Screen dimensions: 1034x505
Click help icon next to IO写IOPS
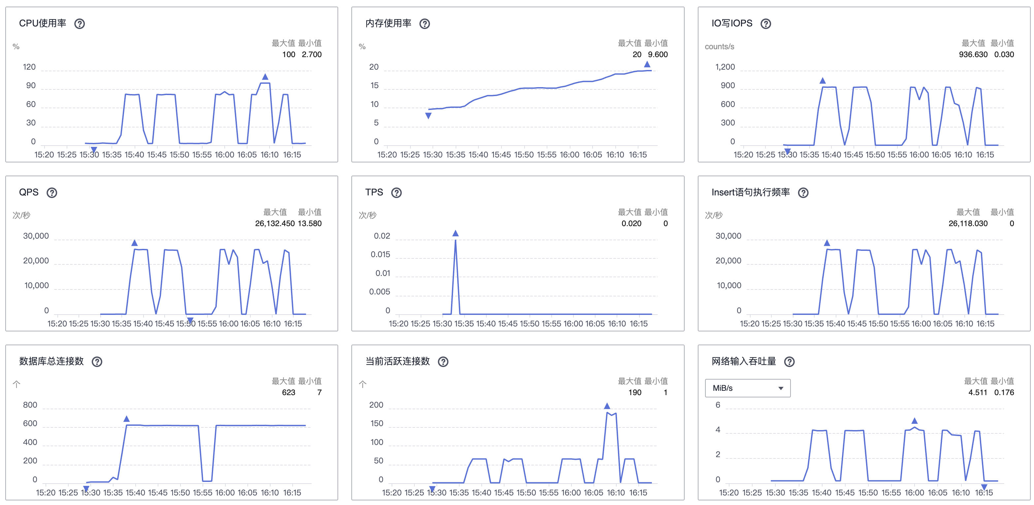tap(765, 24)
